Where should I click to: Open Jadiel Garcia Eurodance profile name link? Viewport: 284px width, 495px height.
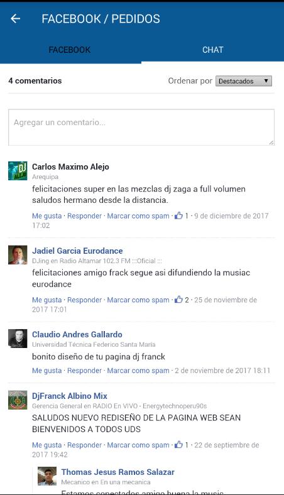77,251
